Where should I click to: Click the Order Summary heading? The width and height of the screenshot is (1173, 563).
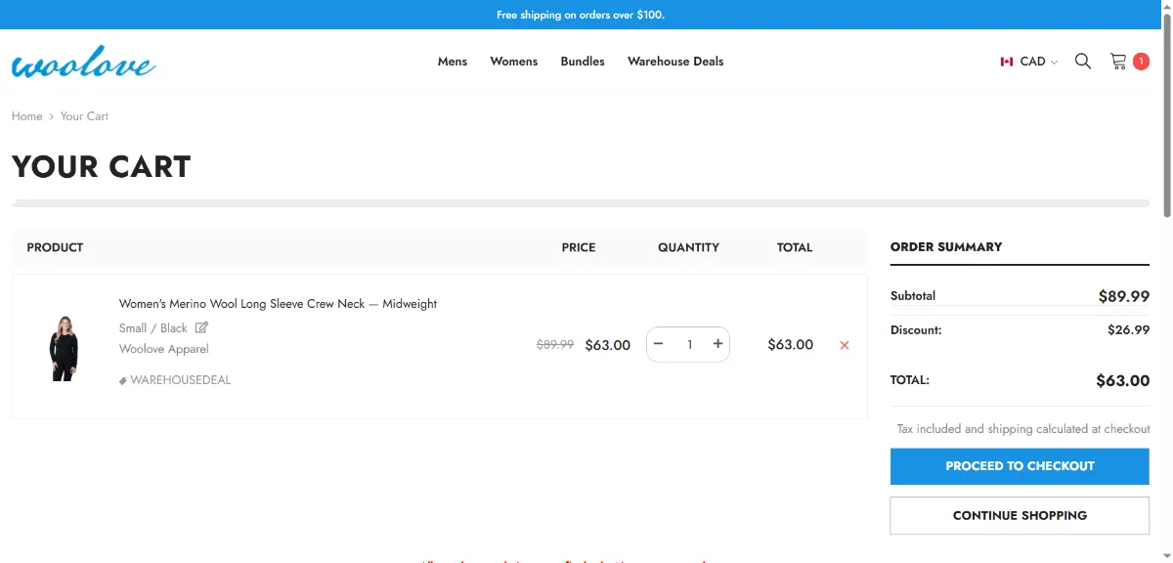pos(946,247)
